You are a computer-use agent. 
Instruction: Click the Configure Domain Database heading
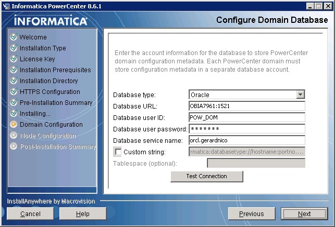click(x=272, y=20)
